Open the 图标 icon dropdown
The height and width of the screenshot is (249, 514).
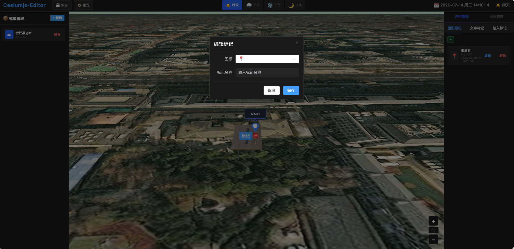(267, 59)
